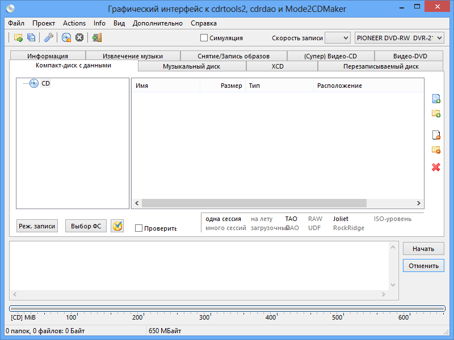The image size is (454, 340).
Task: Click the Начать button
Action: (x=423, y=248)
